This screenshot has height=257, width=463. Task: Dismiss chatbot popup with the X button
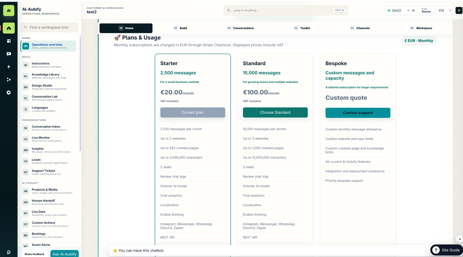[x=460, y=239]
